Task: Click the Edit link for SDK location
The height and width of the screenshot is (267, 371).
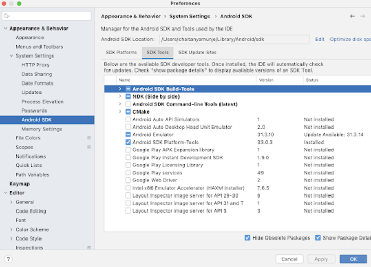Action: [x=320, y=39]
